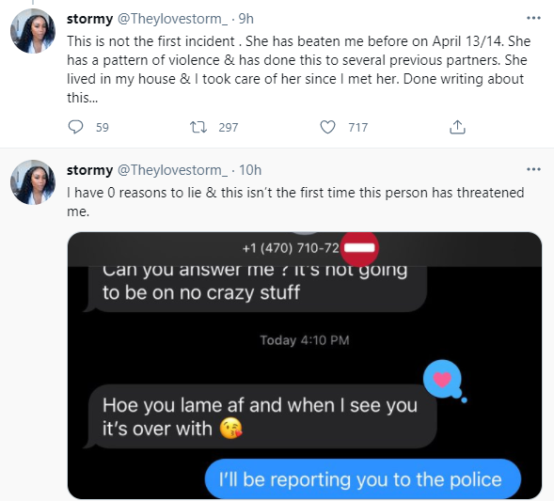The height and width of the screenshot is (501, 554).
Task: Open the attached text message screenshot image
Action: click(305, 366)
